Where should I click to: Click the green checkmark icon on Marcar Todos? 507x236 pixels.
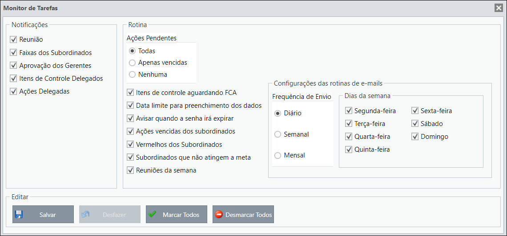[152, 214]
